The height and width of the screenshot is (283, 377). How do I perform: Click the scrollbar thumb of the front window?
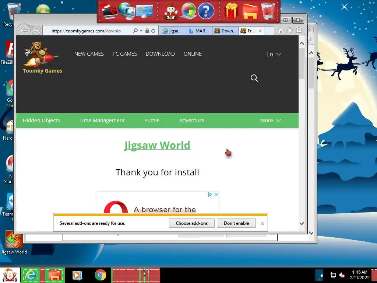302,64
